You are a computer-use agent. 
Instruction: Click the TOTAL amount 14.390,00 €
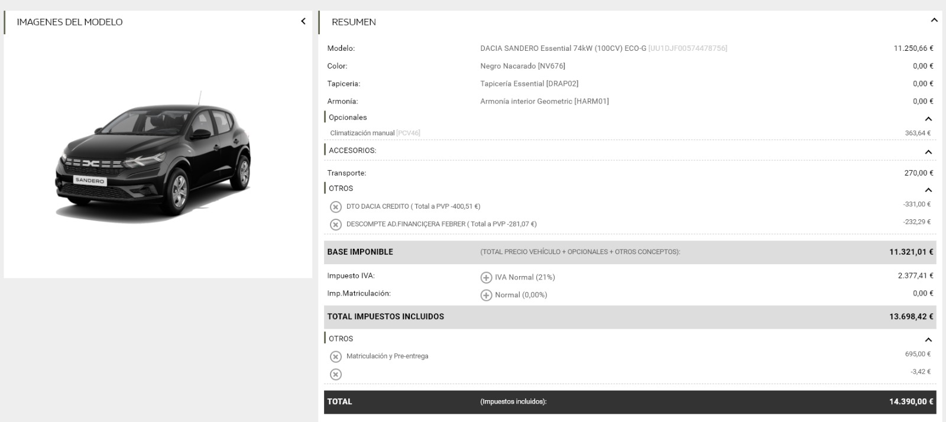[911, 402]
